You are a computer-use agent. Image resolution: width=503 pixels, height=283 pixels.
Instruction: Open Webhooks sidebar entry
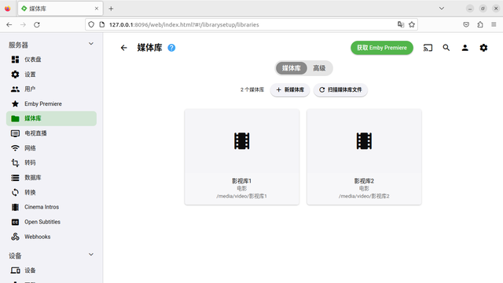(51, 237)
